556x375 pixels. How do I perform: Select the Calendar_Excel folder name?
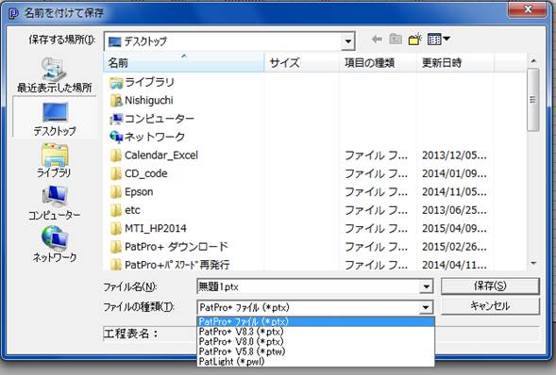(x=161, y=155)
